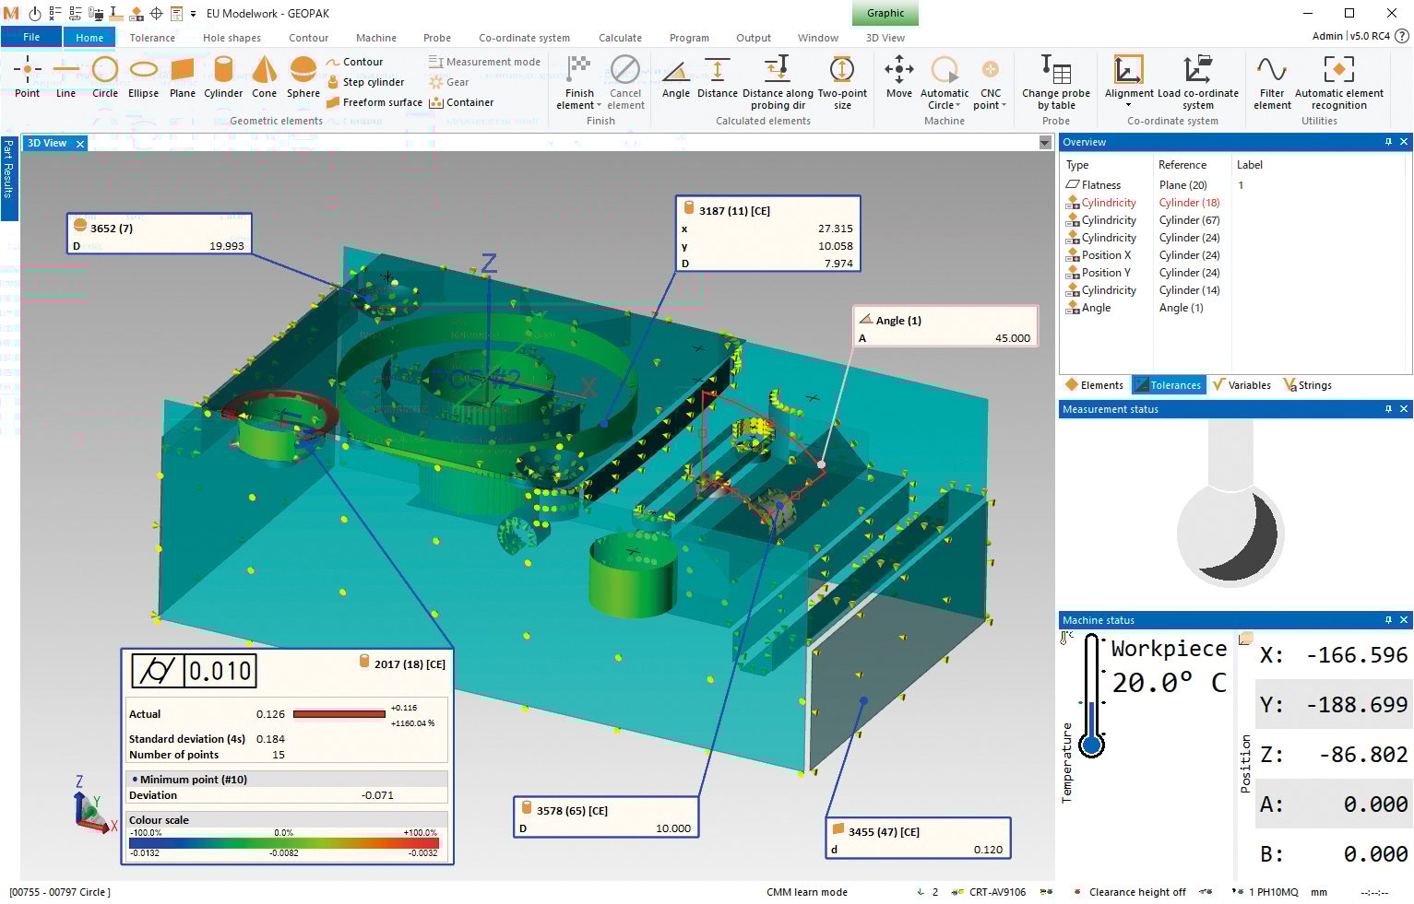The height and width of the screenshot is (904, 1414).
Task: Select the Flatness row in the Overview list
Action: coord(1103,184)
